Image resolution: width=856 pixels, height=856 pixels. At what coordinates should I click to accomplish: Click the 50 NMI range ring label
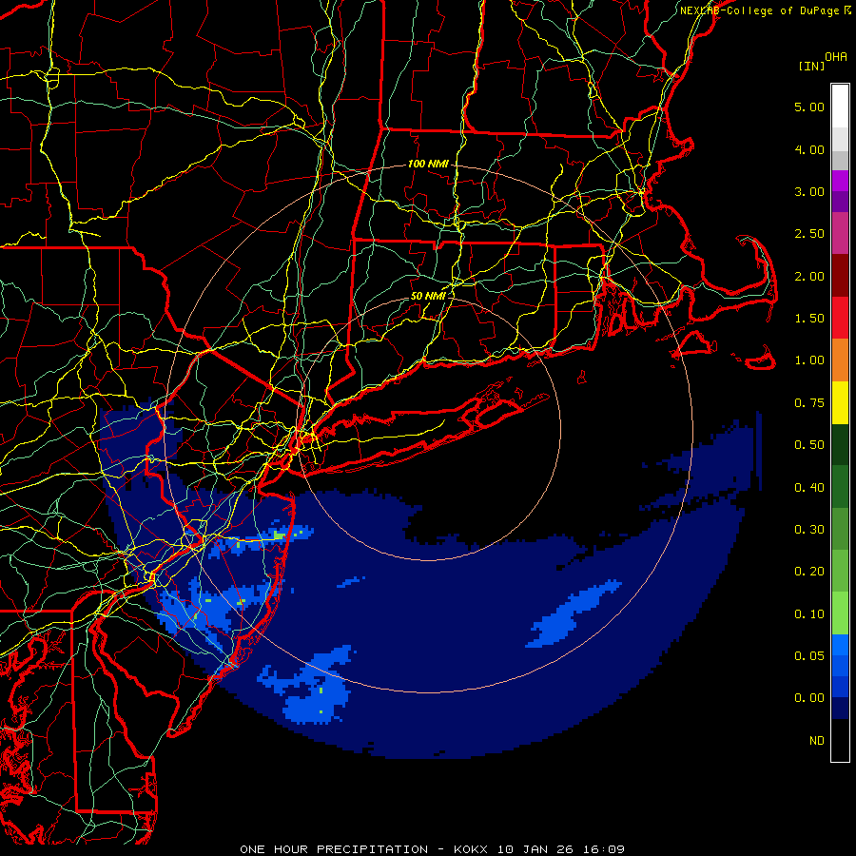pos(428,296)
